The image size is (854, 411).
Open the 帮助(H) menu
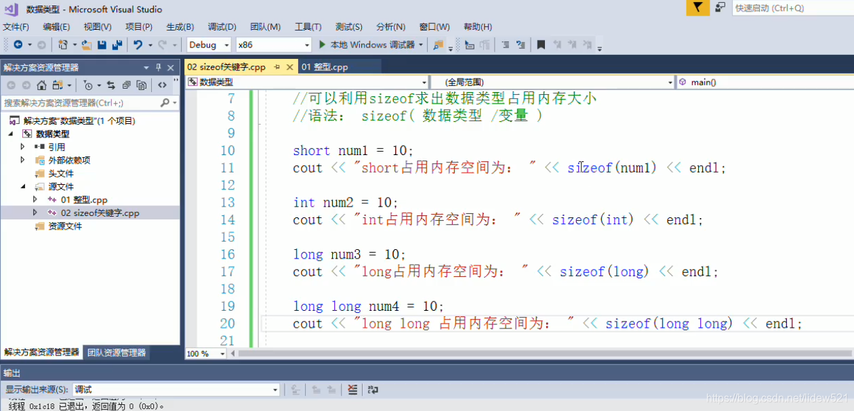[478, 27]
